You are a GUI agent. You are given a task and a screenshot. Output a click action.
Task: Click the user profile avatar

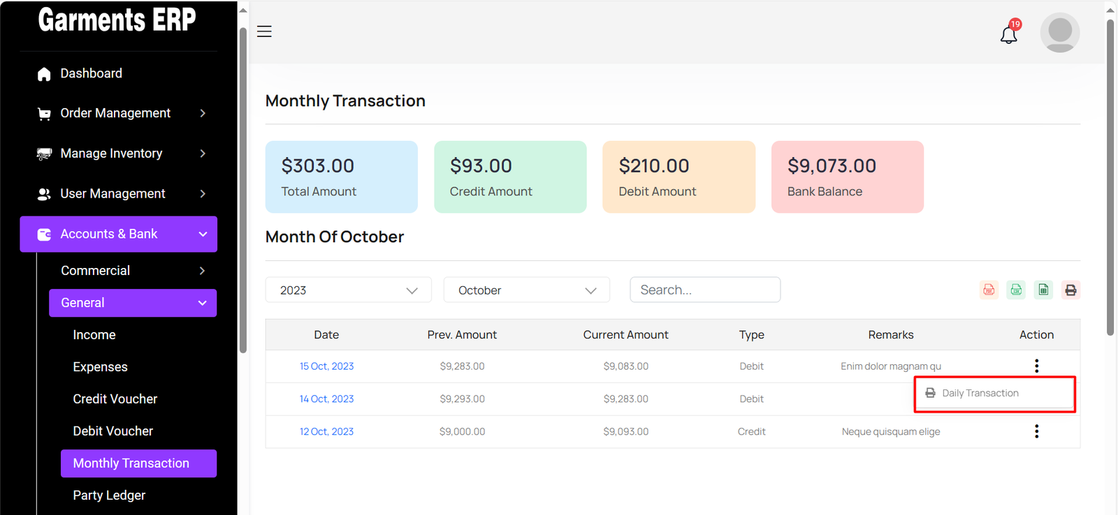pos(1059,33)
